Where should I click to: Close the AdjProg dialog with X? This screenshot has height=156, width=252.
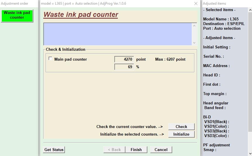pyautogui.click(x=196, y=3)
